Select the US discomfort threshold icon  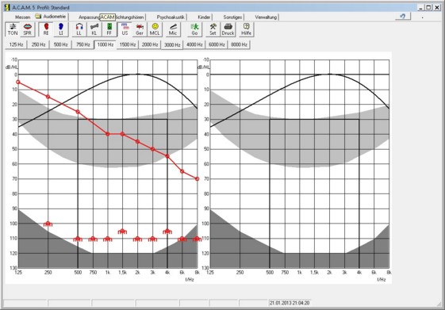[125, 29]
